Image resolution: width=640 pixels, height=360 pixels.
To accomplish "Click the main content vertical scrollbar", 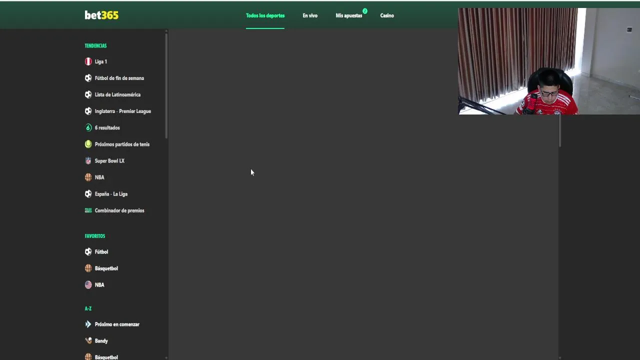I will click(560, 130).
